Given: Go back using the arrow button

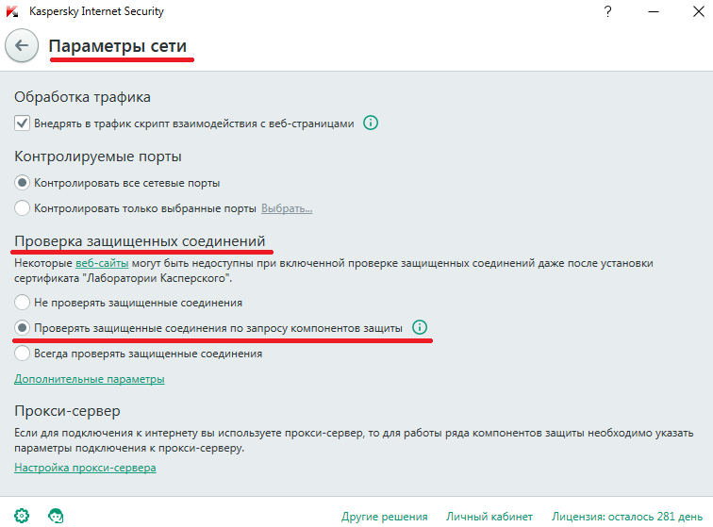Looking at the screenshot, I should [22, 45].
